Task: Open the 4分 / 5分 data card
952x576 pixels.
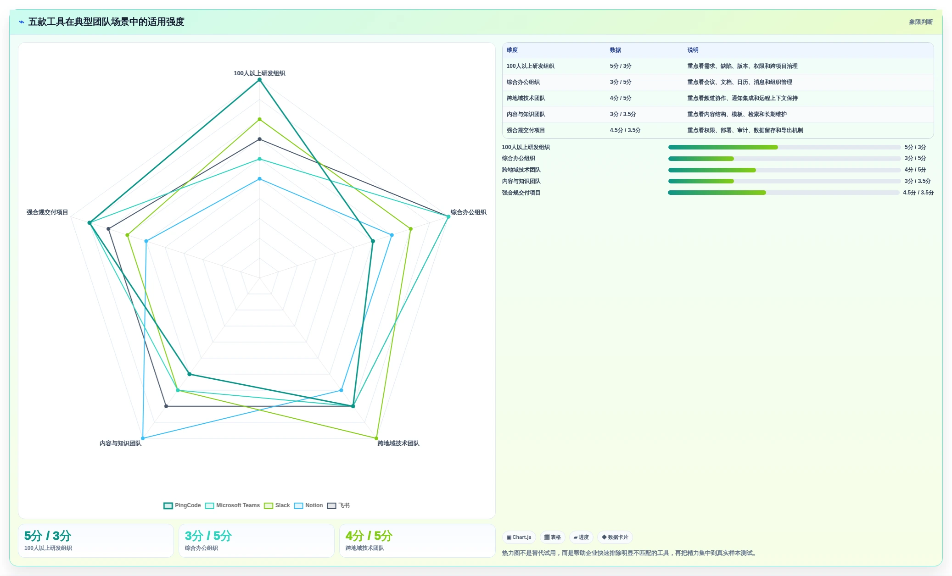Action: pos(417,541)
